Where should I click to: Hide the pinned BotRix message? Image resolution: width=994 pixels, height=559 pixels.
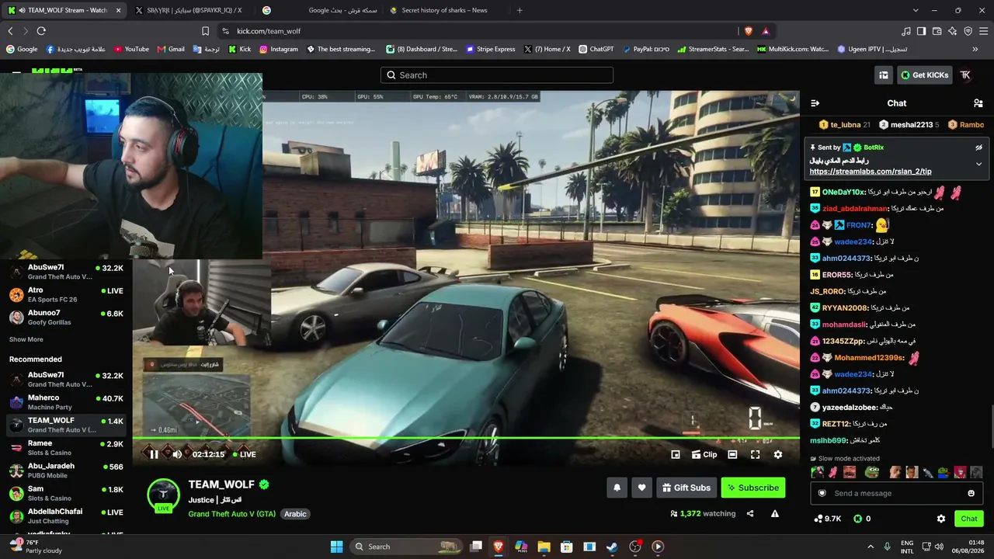coord(978,148)
